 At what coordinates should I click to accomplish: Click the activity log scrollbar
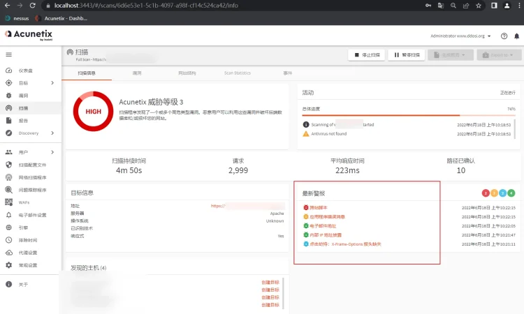coord(515,129)
